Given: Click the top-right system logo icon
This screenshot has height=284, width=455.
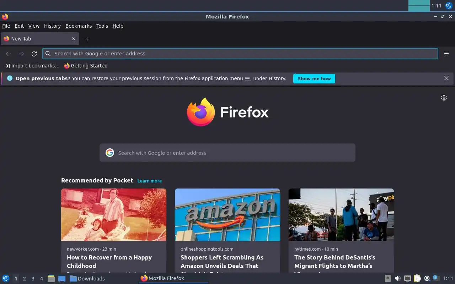Looking at the screenshot, I should [449, 6].
